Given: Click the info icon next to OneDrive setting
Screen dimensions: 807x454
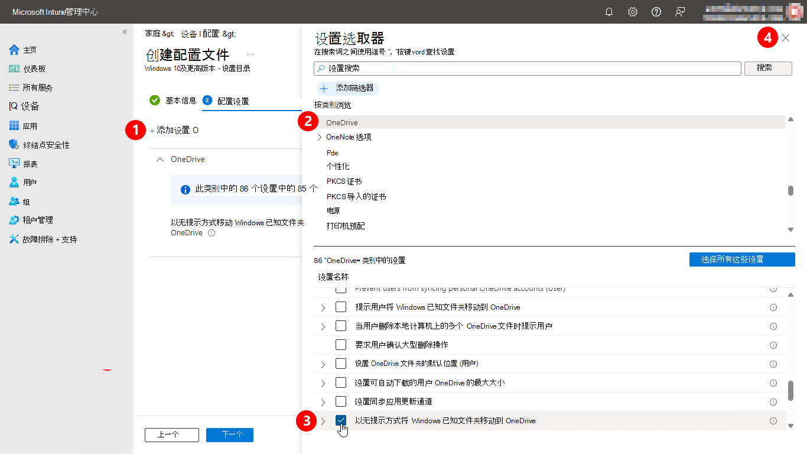Looking at the screenshot, I should click(x=212, y=233).
